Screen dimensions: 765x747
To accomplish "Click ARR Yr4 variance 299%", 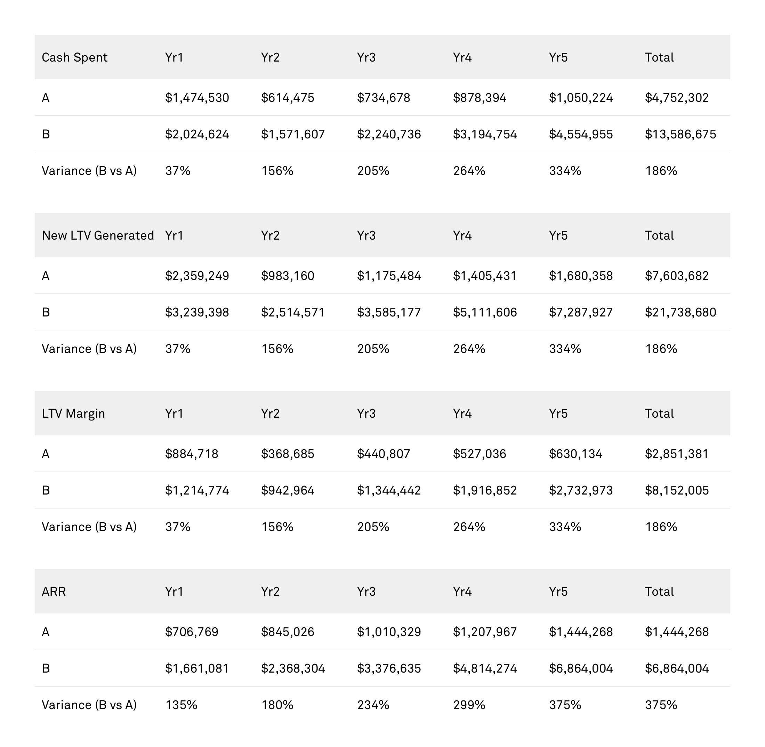I will 469,705.
